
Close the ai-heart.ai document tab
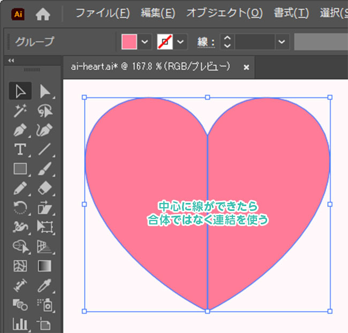(x=246, y=67)
